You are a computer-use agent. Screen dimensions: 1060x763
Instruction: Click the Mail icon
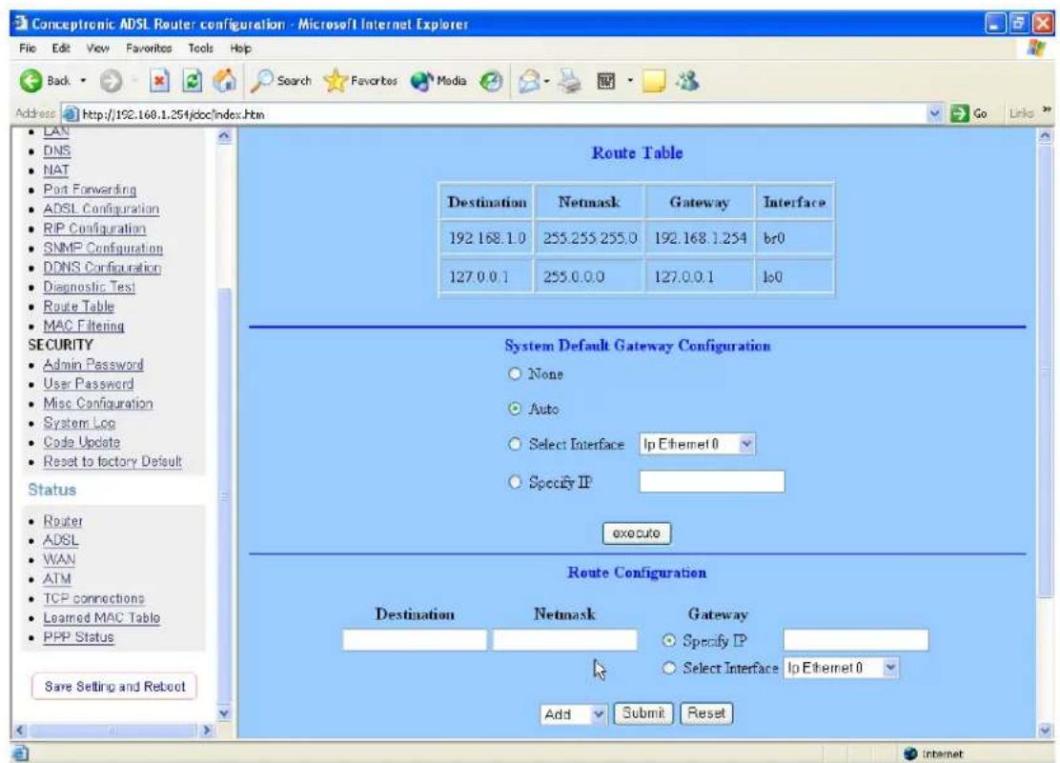tap(529, 82)
